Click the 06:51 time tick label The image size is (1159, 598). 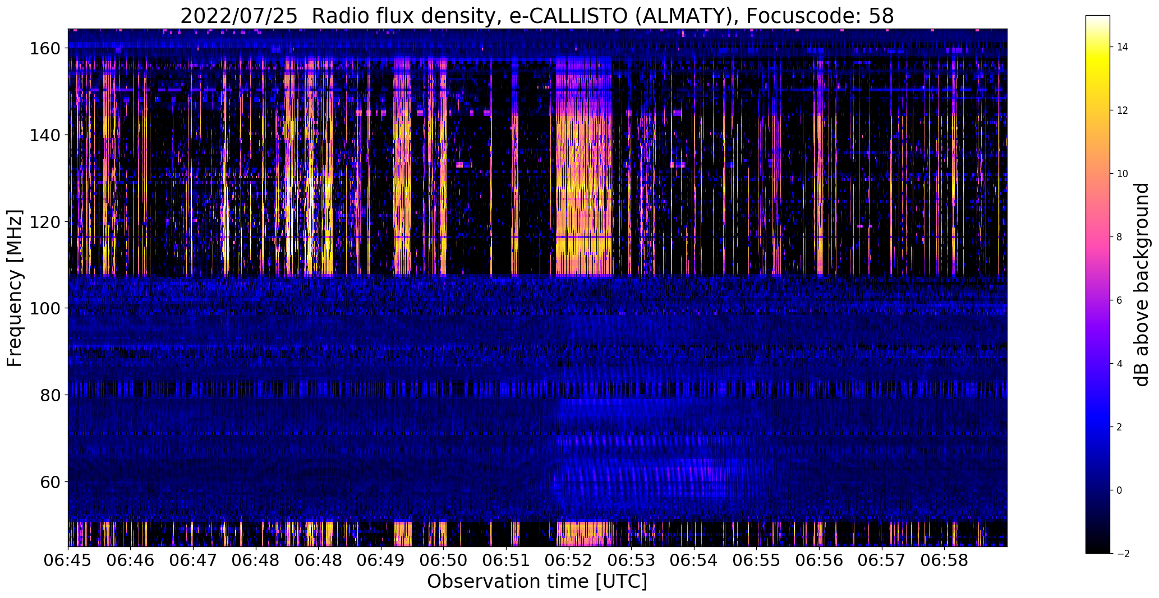[507, 560]
